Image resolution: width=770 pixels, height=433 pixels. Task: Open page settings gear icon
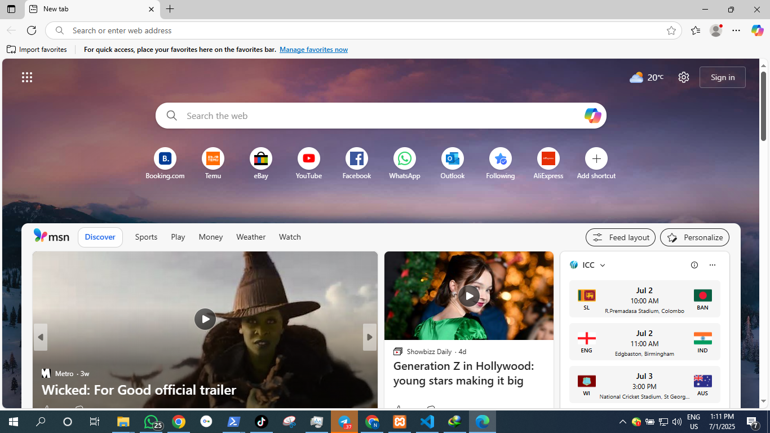(x=683, y=77)
